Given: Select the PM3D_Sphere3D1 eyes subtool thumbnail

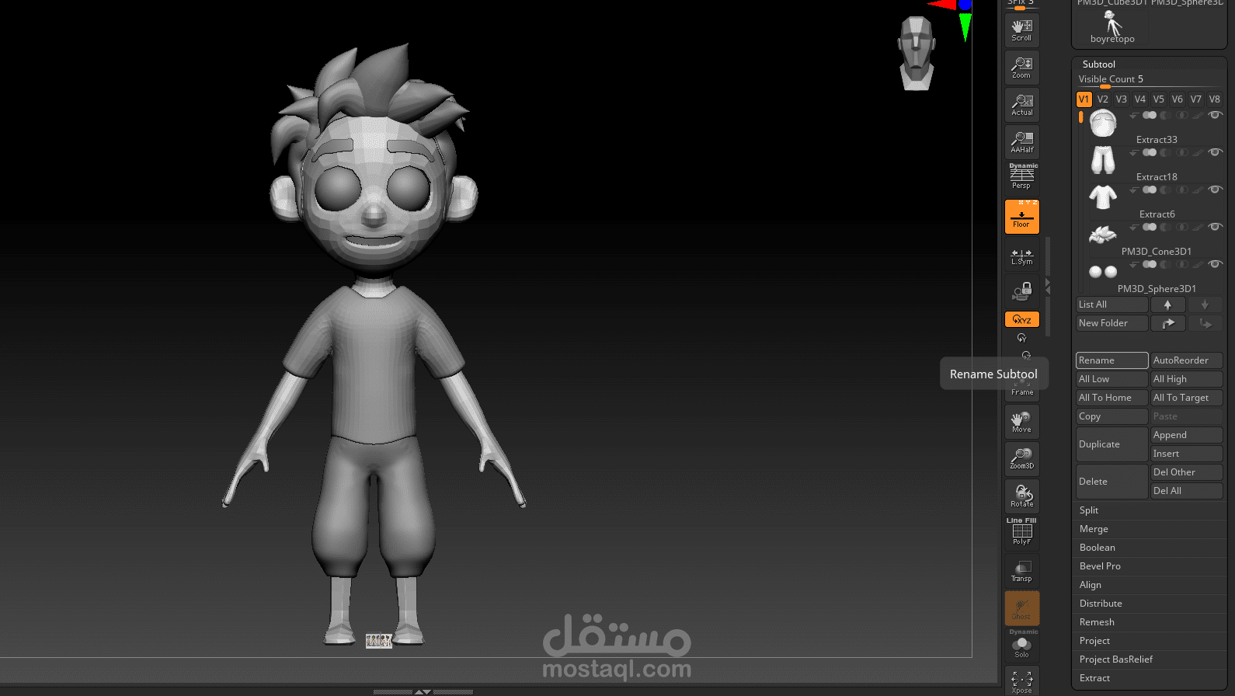Looking at the screenshot, I should pos(1103,272).
